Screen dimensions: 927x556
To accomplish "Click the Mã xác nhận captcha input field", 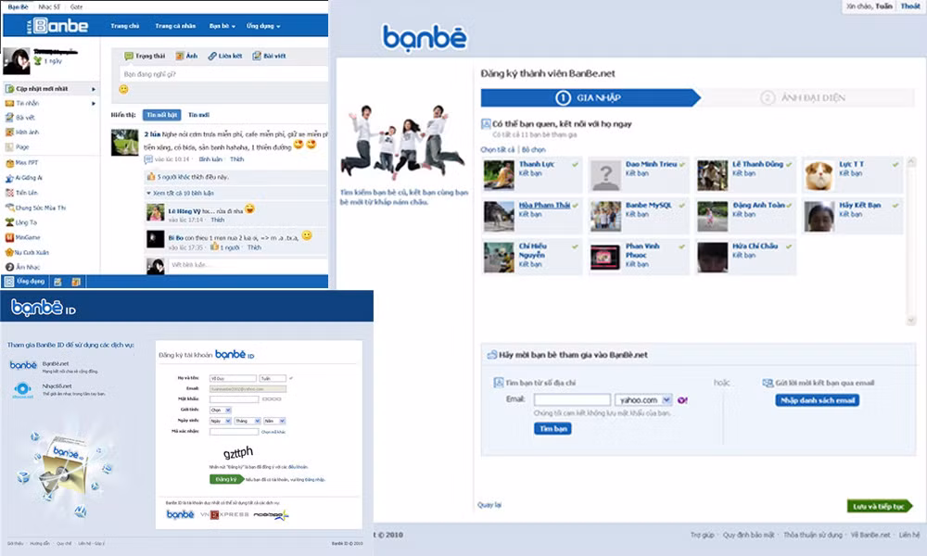I will click(x=235, y=432).
